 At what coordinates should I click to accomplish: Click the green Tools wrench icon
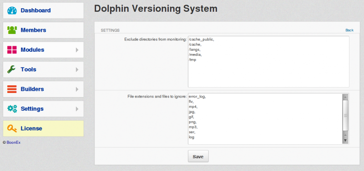(11, 69)
